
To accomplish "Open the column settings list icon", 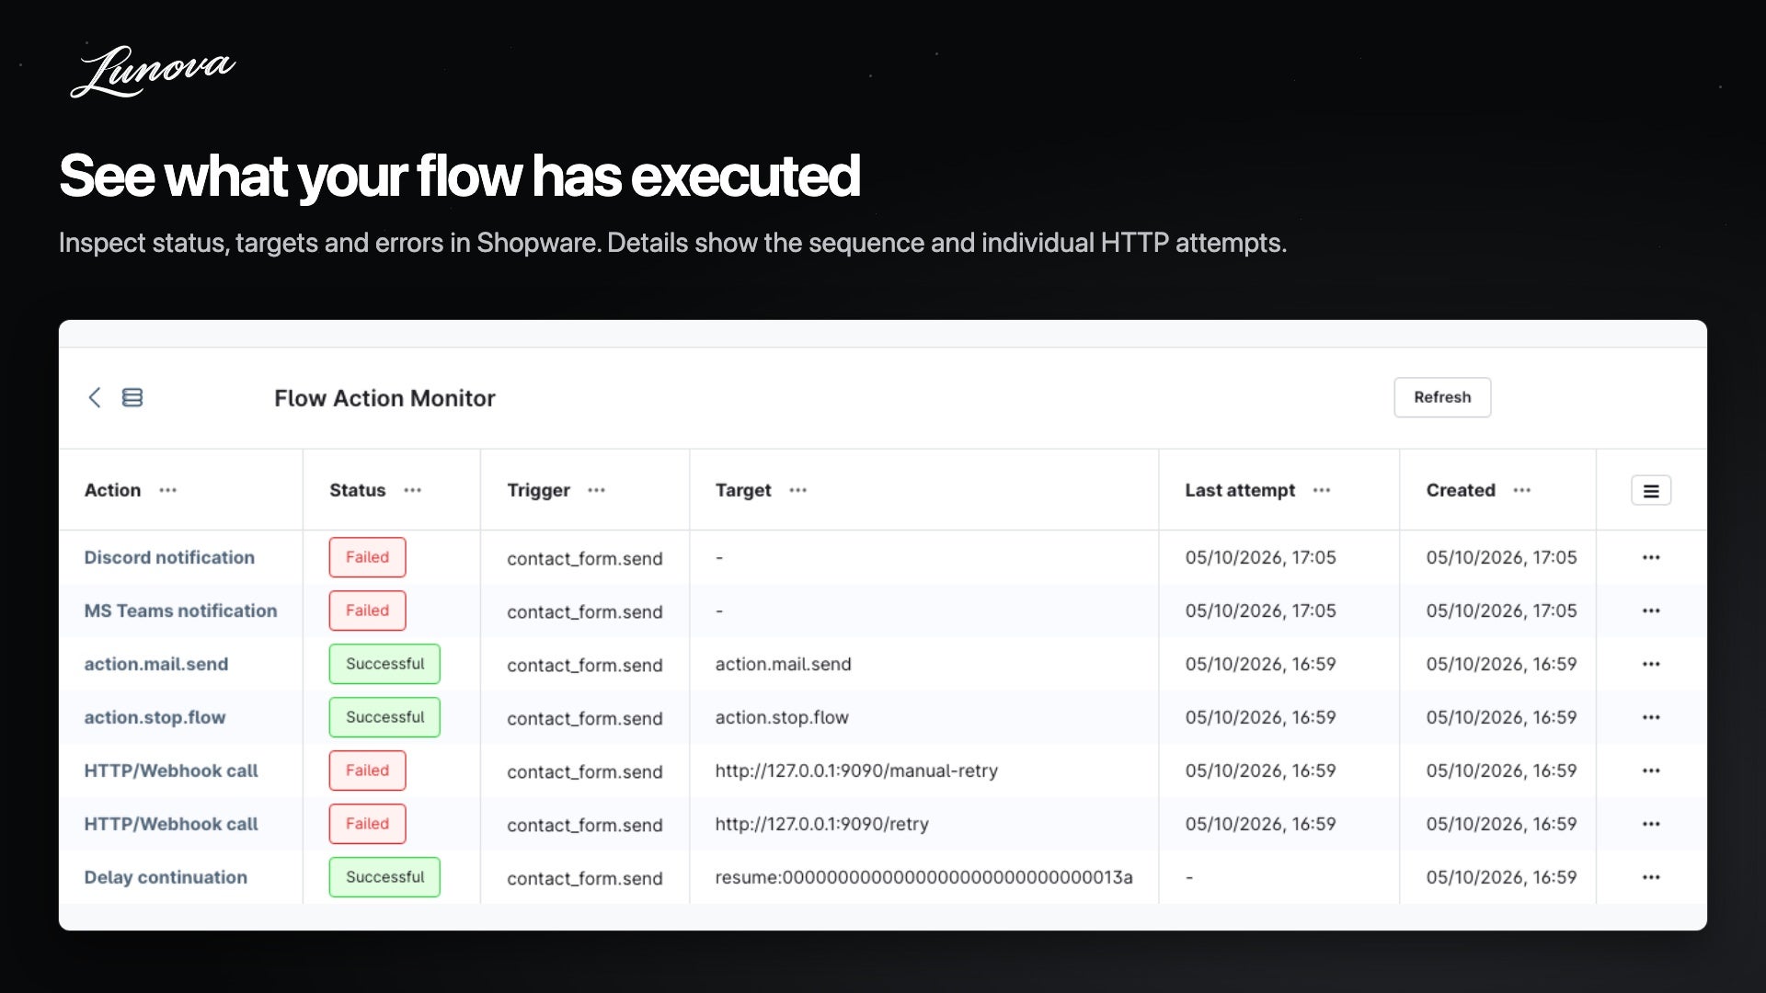I will click(1651, 491).
